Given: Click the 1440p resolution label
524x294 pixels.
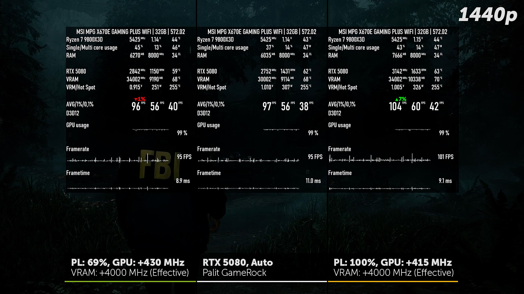Looking at the screenshot, I should click(x=488, y=15).
